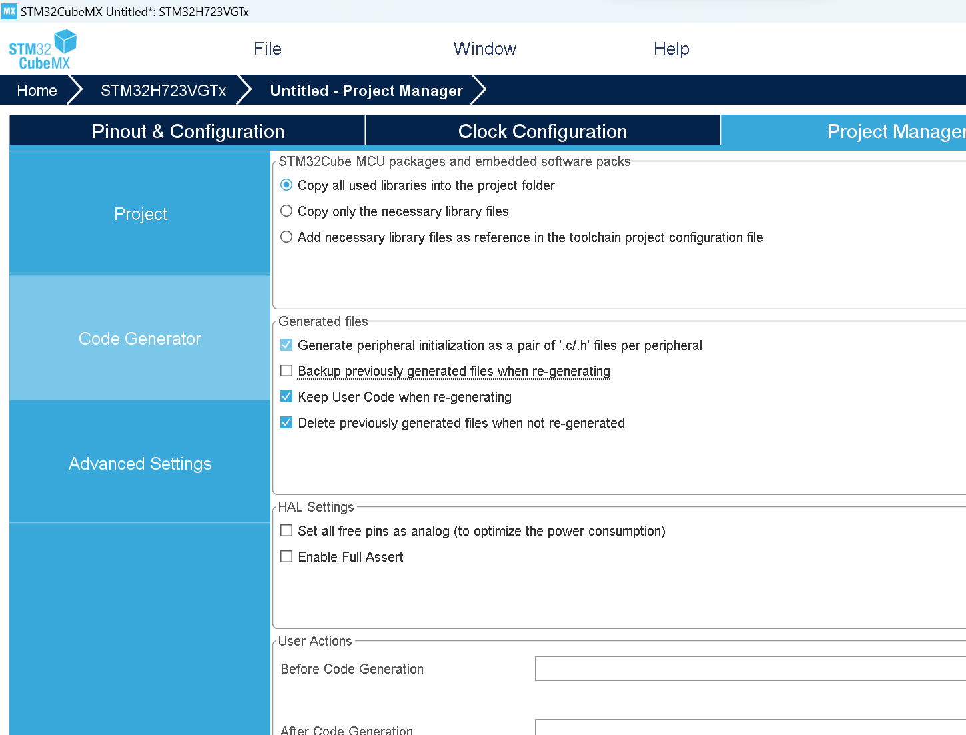Toggle Delete previously generated files checkbox

286,422
